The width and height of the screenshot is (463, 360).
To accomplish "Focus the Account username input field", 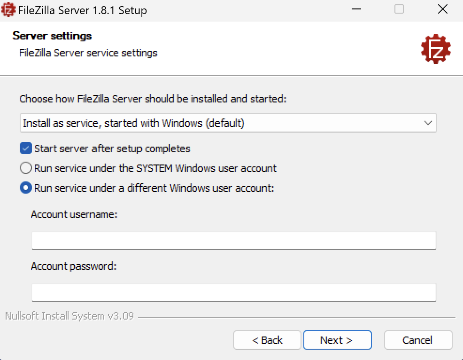I will pos(233,241).
